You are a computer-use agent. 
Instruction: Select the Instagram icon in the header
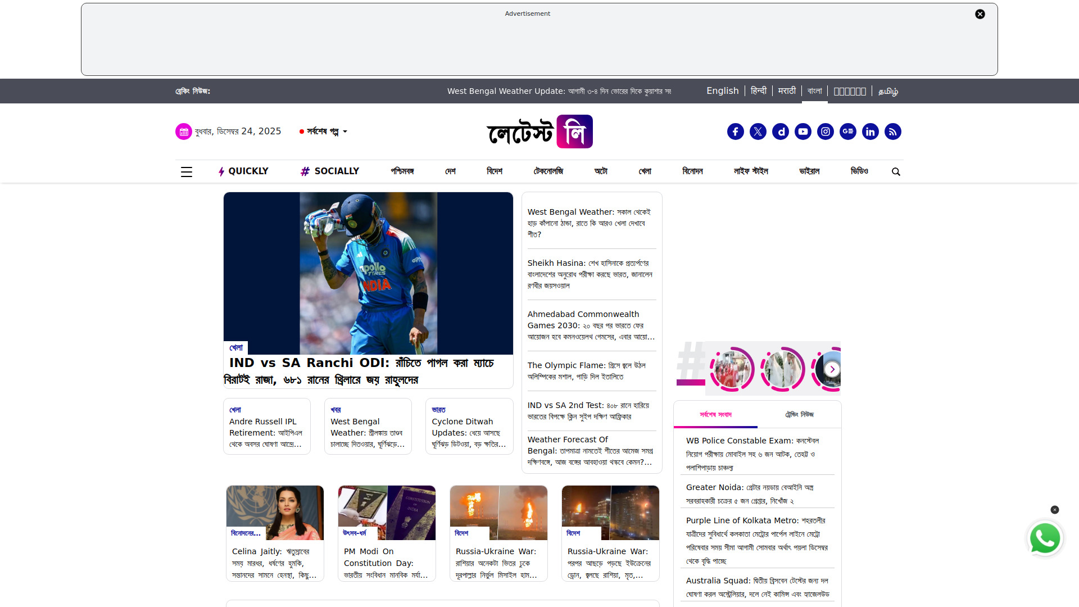point(825,131)
